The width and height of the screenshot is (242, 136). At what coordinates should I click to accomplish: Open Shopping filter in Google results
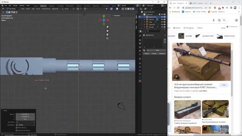tap(188, 28)
